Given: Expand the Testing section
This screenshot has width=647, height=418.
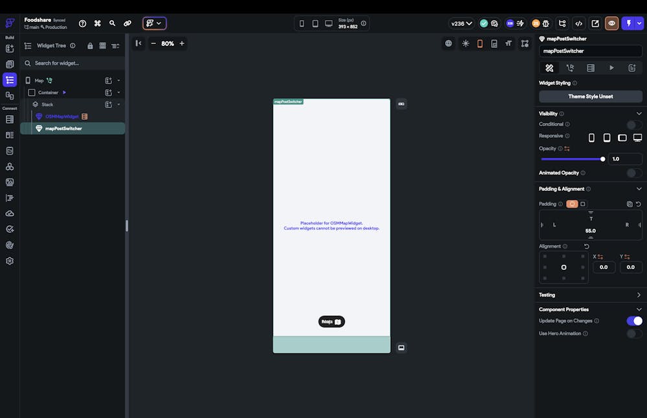Looking at the screenshot, I should (x=639, y=295).
